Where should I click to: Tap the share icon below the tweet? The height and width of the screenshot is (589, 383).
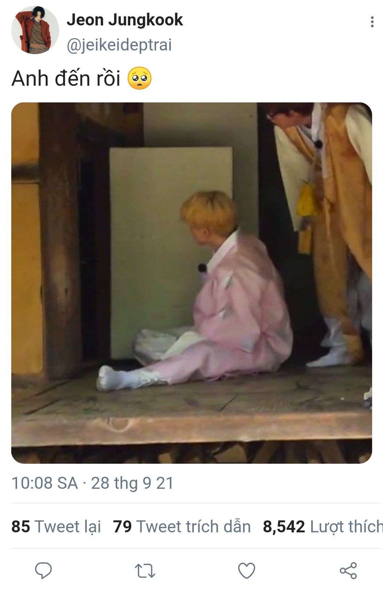[x=348, y=570]
